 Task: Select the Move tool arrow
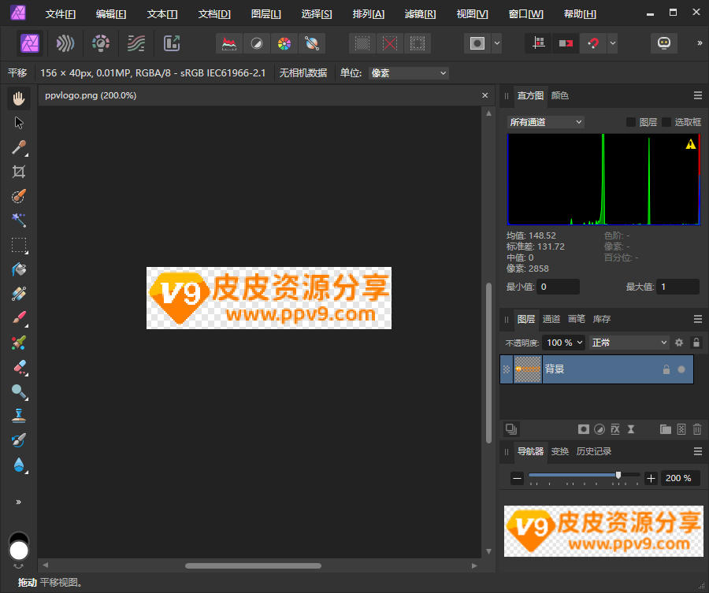pyautogui.click(x=19, y=123)
